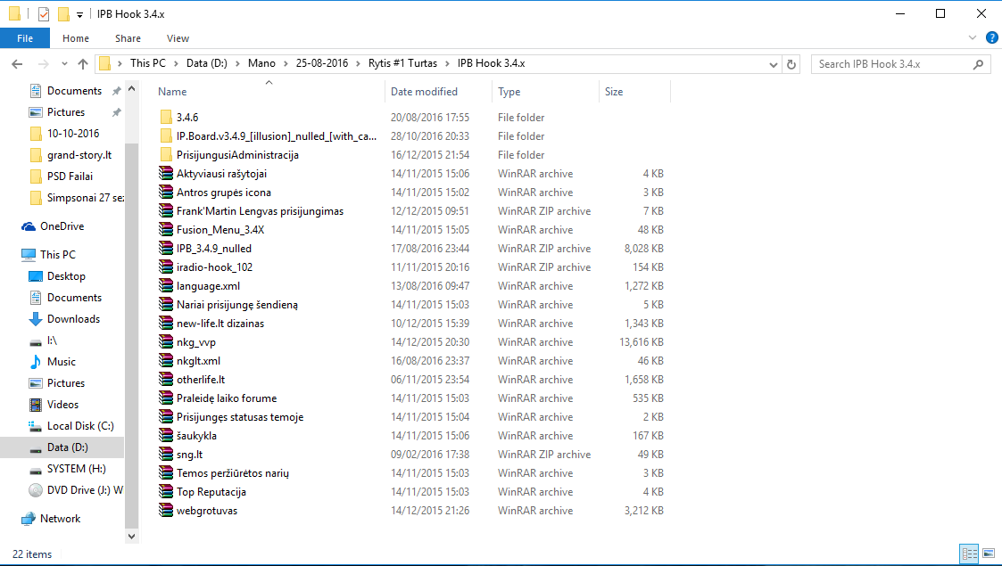1002x566 pixels.
Task: Click the folder icon of PrisijungusiAdministracija
Action: tap(166, 154)
